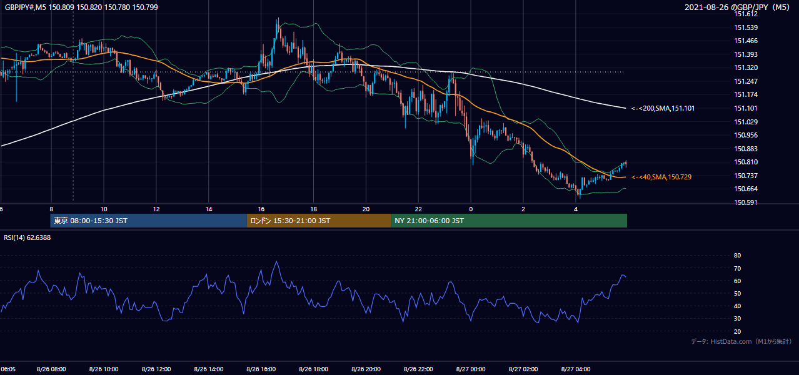The width and height of the screenshot is (799, 375).
Task: Click the time axis label 8/26 12:00
Action: [x=156, y=369]
